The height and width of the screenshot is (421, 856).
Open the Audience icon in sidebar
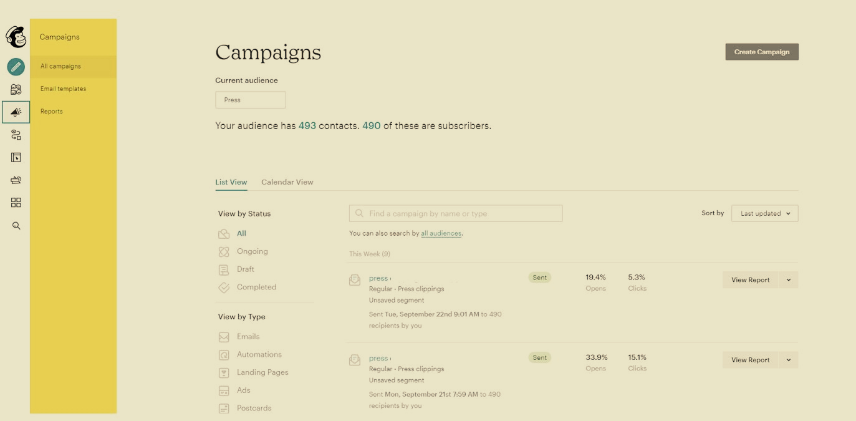pyautogui.click(x=16, y=89)
